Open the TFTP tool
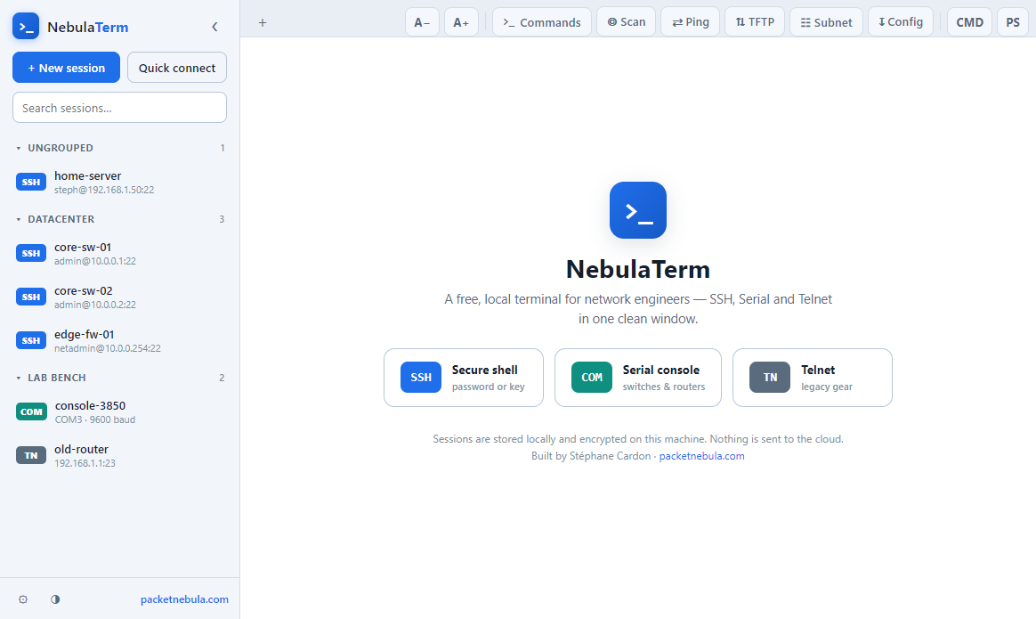 755,22
